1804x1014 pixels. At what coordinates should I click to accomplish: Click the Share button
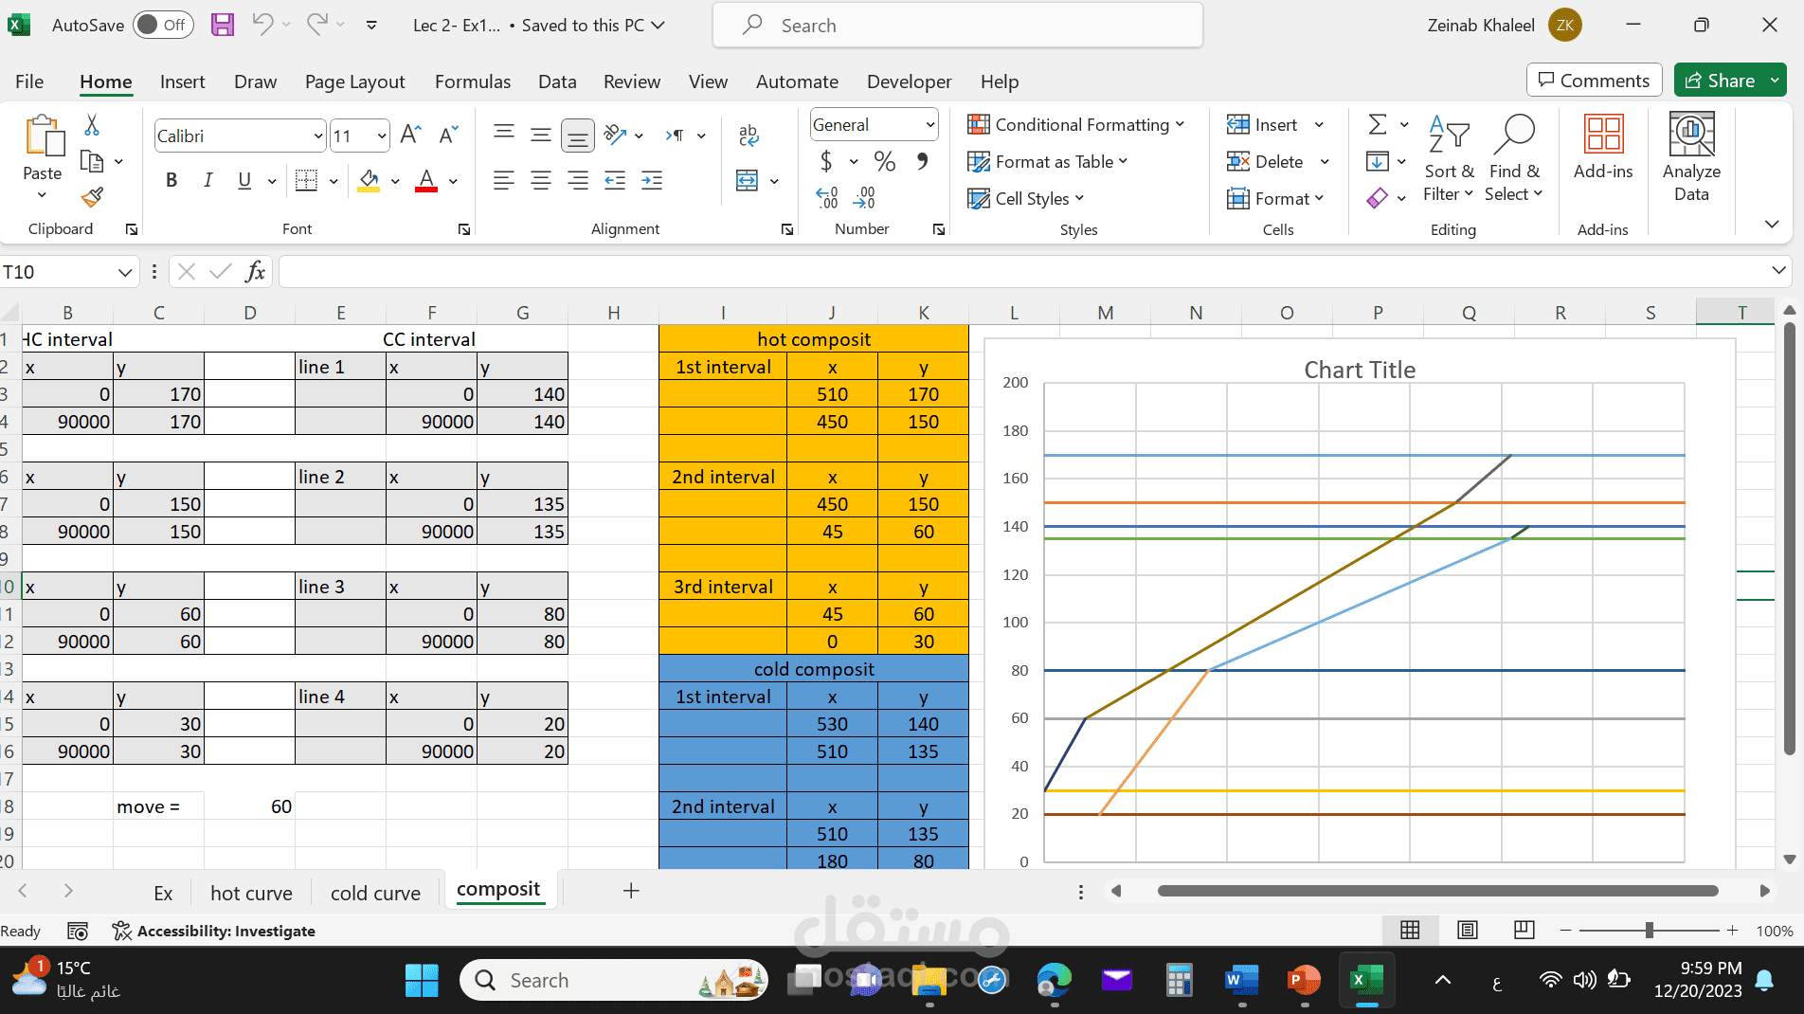(x=1721, y=81)
